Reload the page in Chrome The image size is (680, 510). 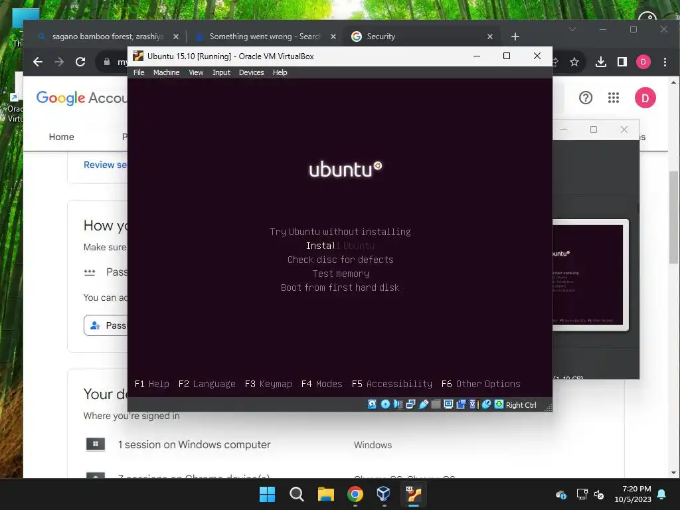[x=80, y=62]
